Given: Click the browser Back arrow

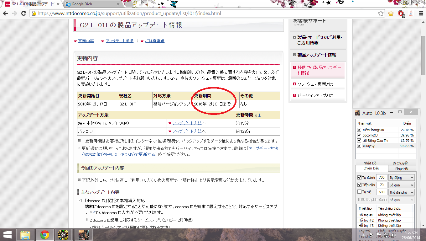Looking at the screenshot, I should pos(5,13).
